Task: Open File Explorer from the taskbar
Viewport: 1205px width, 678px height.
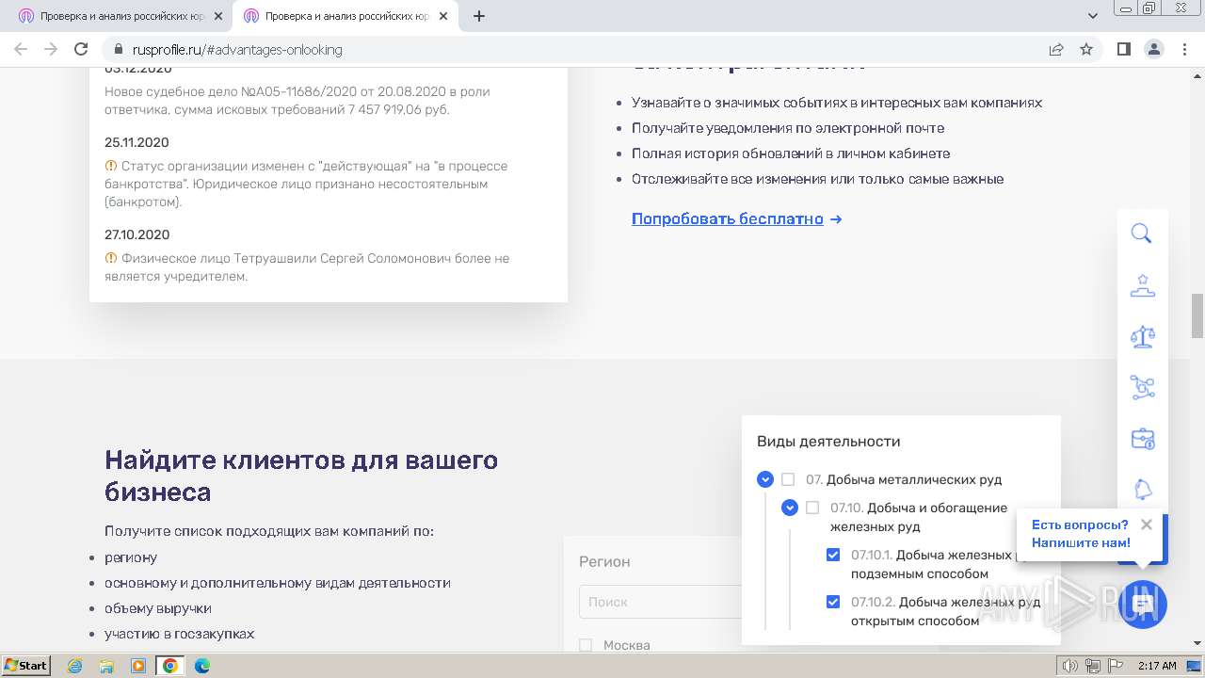Action: (x=106, y=666)
